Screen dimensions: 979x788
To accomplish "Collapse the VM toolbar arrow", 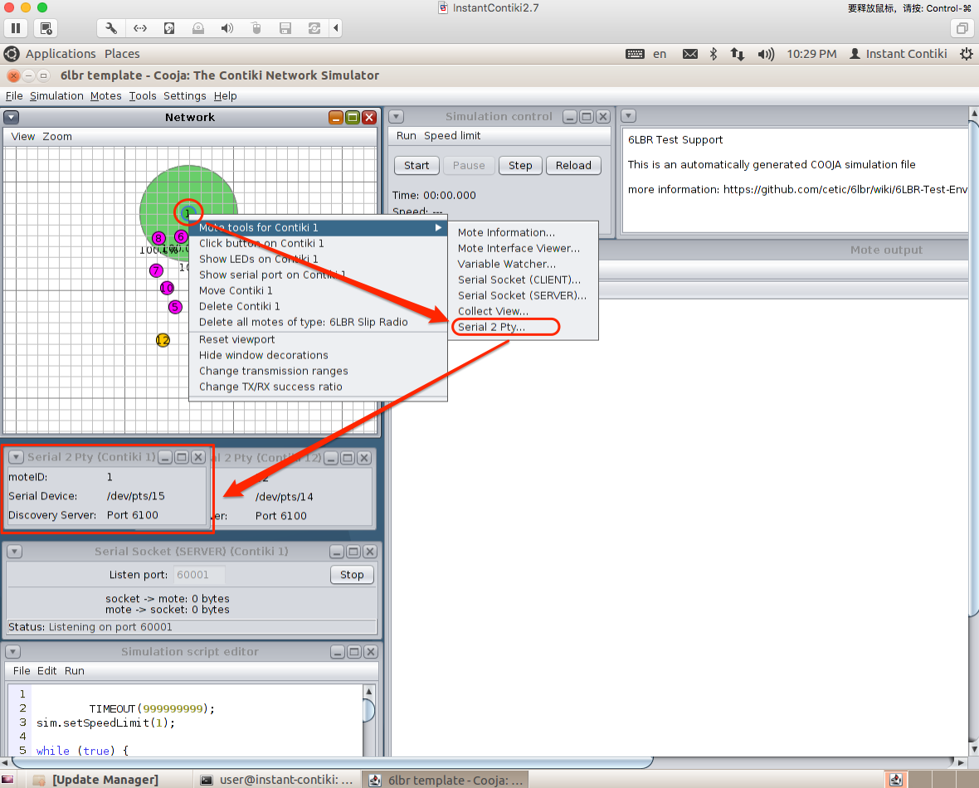I will 336,28.
